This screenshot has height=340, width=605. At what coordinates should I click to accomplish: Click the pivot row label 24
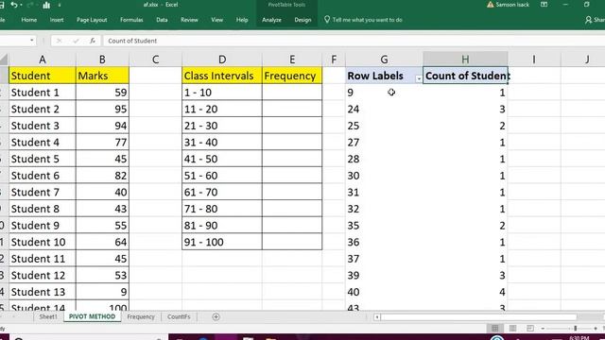[384, 110]
